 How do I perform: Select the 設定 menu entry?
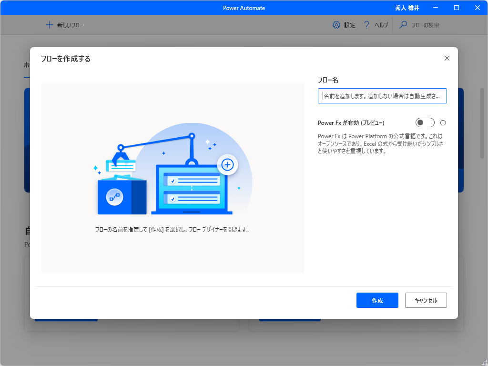349,25
